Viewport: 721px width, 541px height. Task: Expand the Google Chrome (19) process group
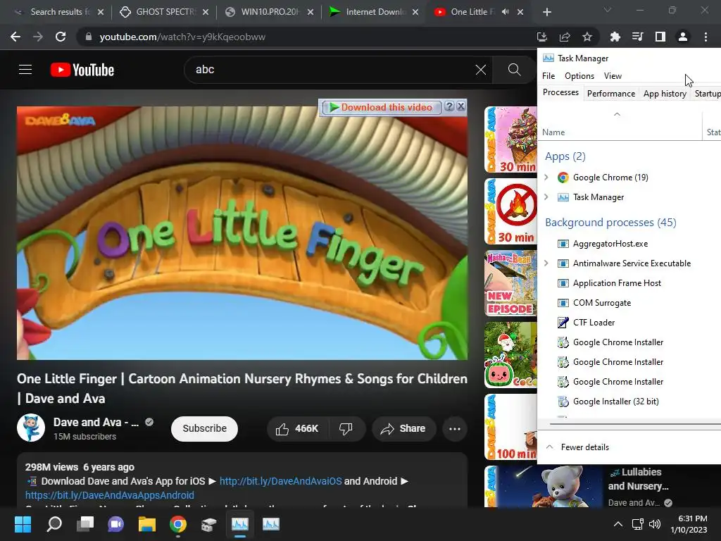(x=546, y=177)
